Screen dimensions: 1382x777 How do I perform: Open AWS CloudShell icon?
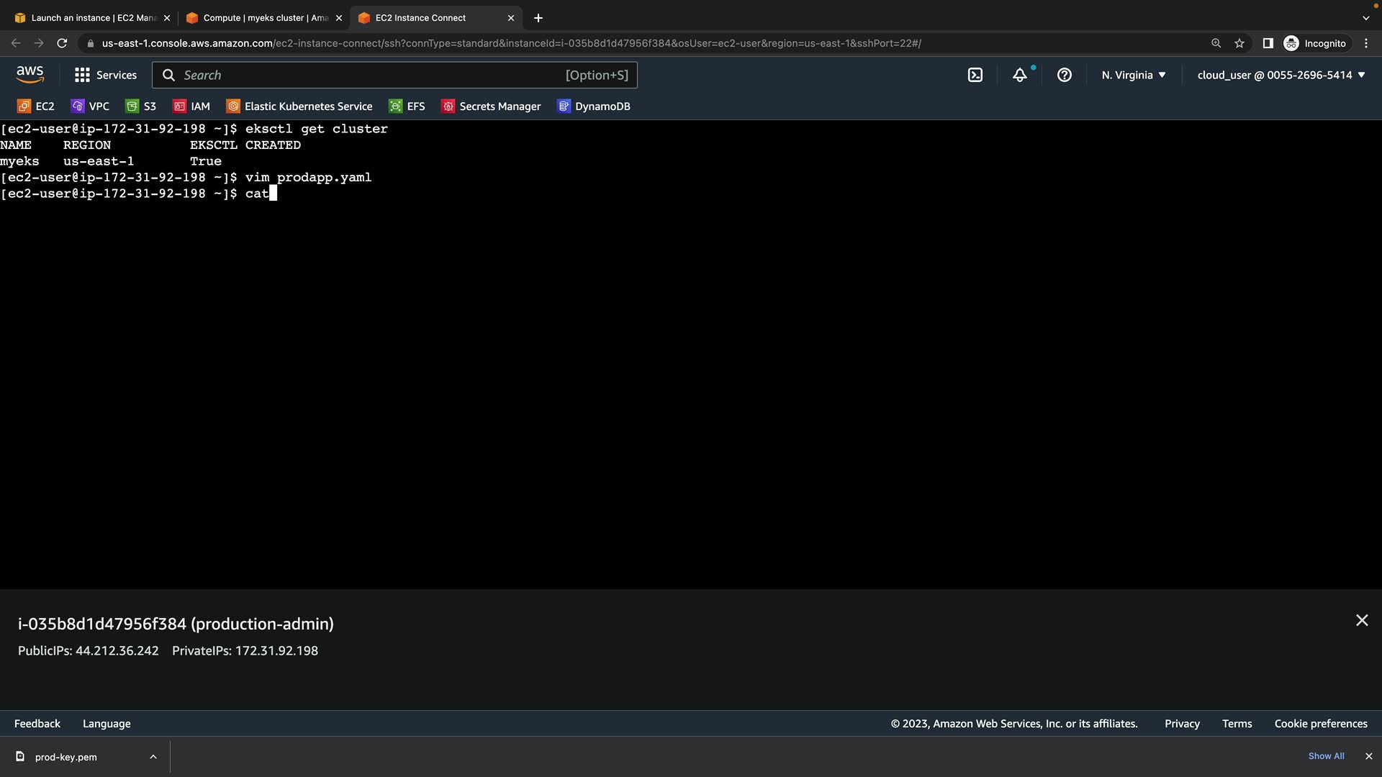click(975, 75)
